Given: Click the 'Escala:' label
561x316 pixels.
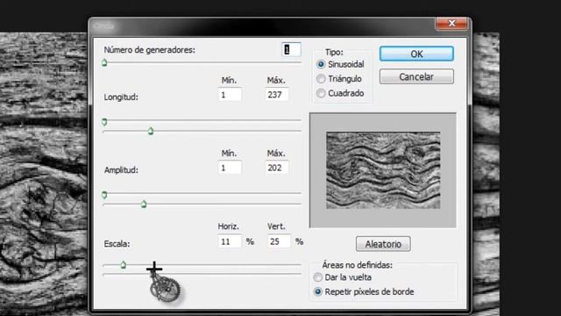Looking at the screenshot, I should 117,244.
